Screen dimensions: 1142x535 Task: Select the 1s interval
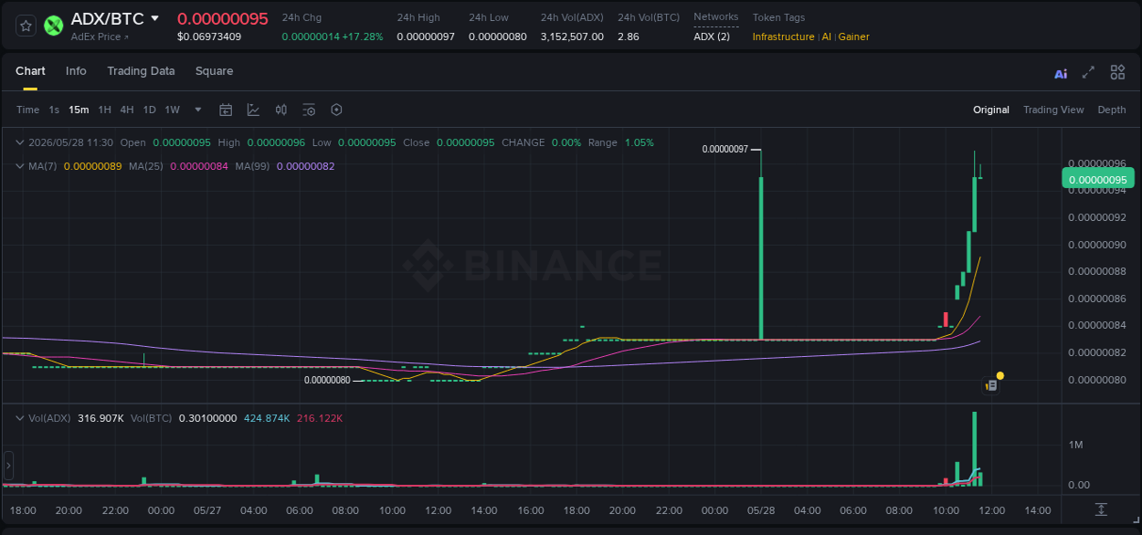54,110
